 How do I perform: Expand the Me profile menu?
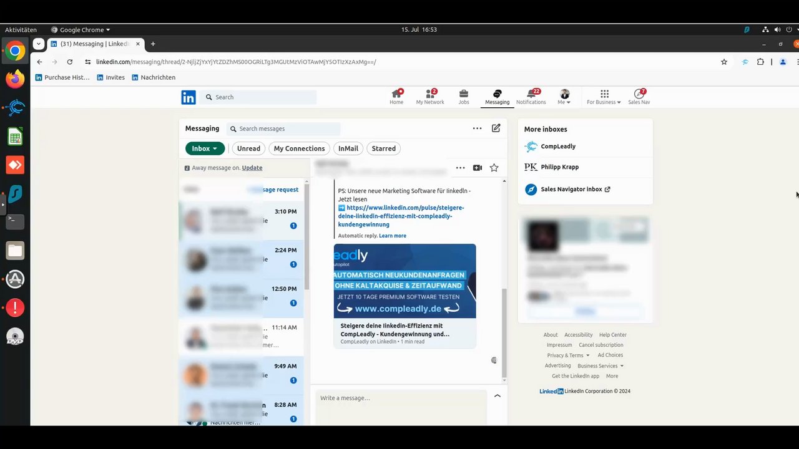tap(564, 97)
